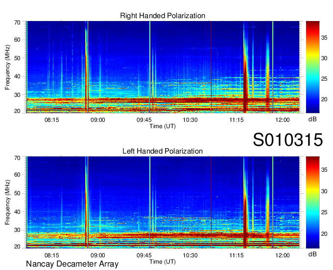
Task: Click 10:30 tick on right-handed time axis
Action: pyautogui.click(x=190, y=120)
